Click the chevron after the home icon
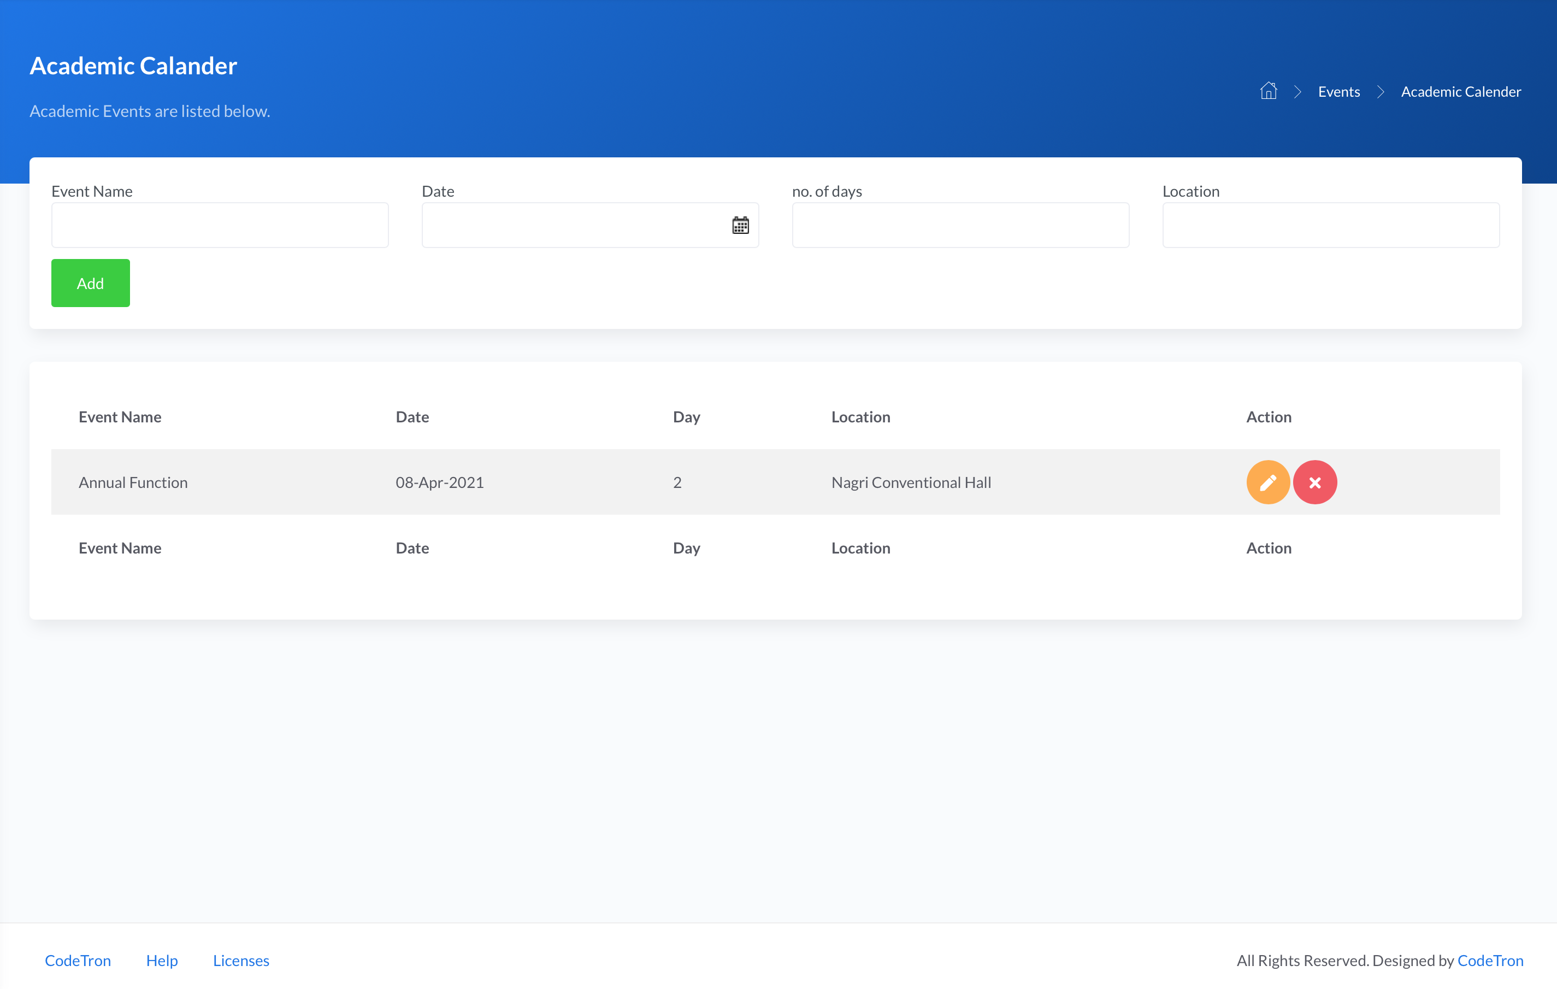 click(x=1297, y=92)
